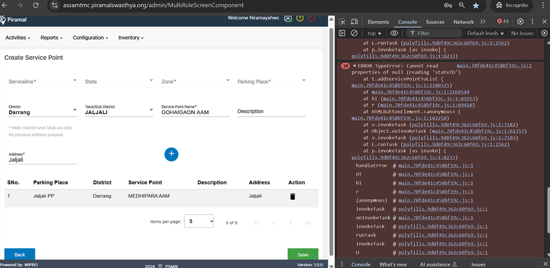This screenshot has height=268, width=550.
Task: Open Reports menu
Action: click(51, 38)
